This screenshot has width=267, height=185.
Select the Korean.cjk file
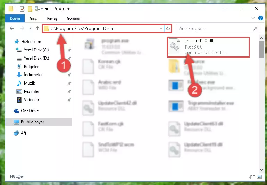(102, 67)
